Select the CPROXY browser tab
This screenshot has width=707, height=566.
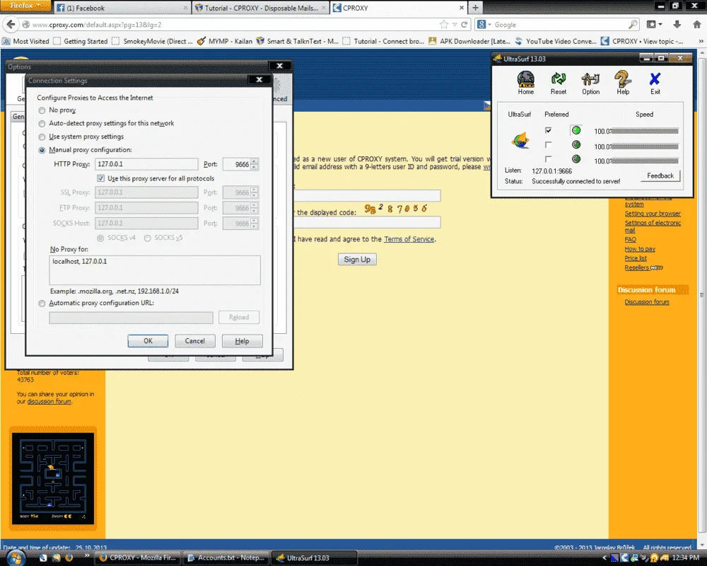[399, 8]
